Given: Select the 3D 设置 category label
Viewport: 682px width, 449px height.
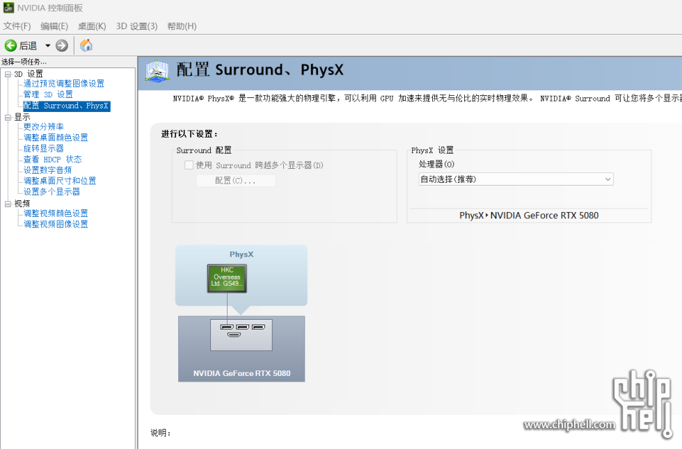Looking at the screenshot, I should point(29,74).
